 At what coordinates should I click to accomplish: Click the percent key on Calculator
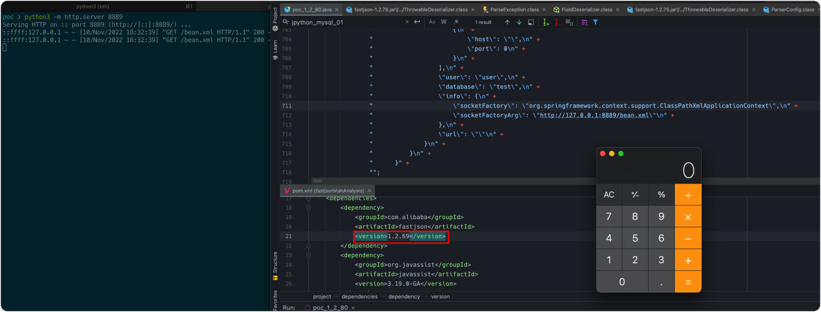tap(661, 195)
